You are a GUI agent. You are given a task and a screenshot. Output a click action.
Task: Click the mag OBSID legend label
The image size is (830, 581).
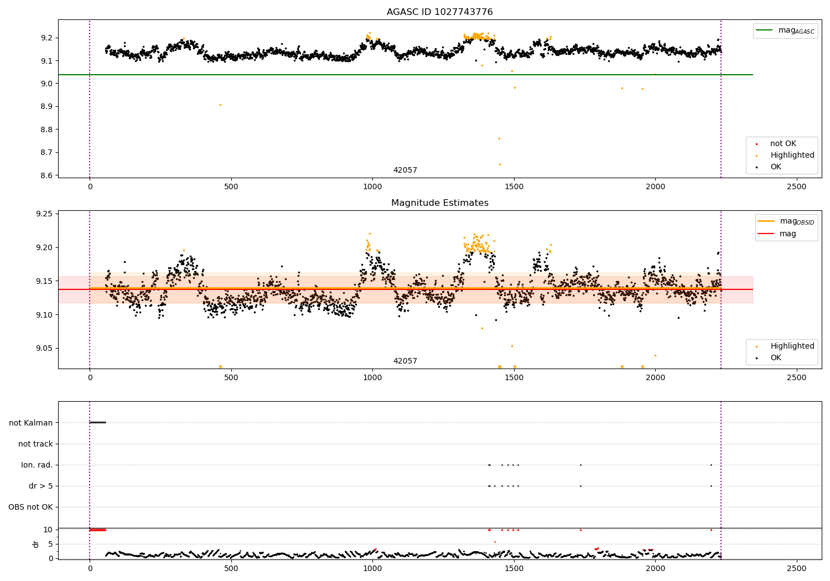point(797,221)
